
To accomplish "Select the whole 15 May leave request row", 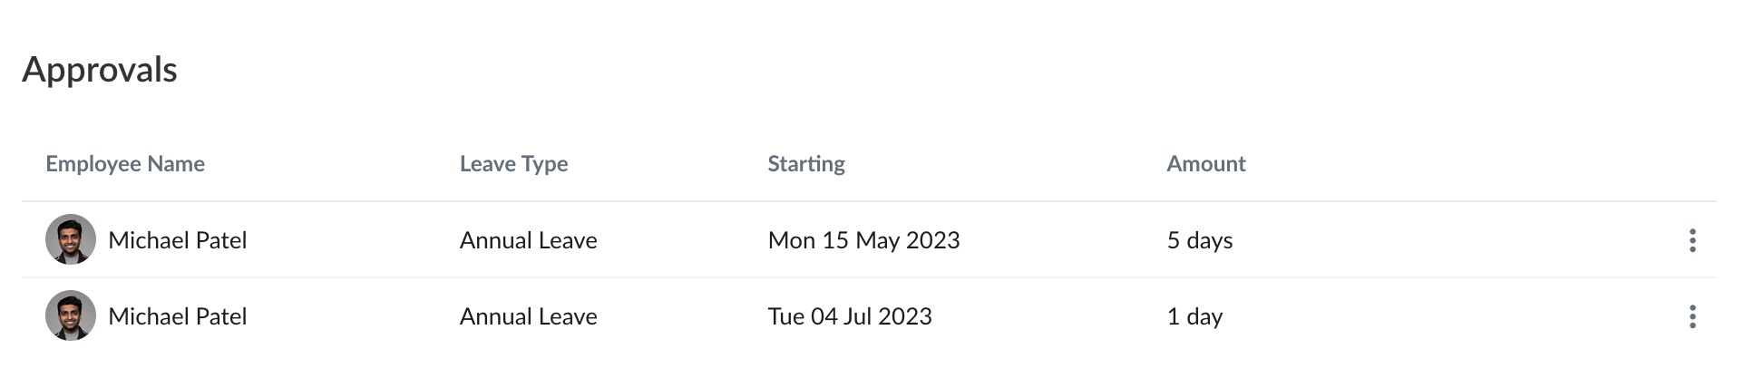I will 869,240.
